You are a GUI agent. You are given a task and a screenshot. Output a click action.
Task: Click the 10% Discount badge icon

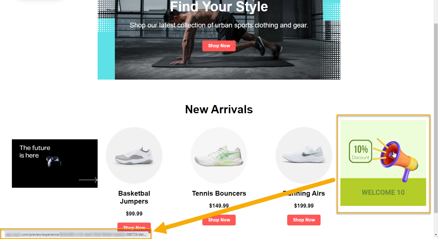[x=360, y=151]
